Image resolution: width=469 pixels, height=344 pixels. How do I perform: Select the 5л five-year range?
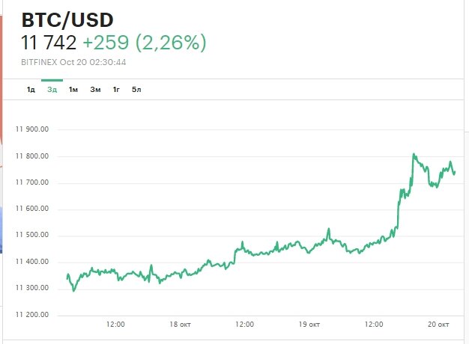136,90
